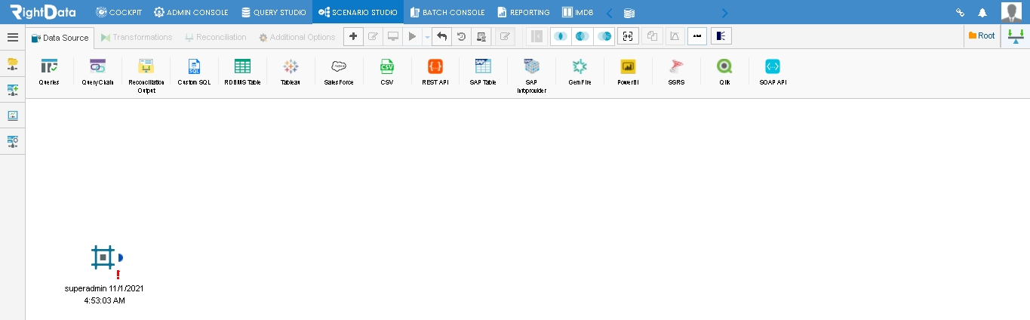Viewport: 1030px width, 320px height.
Task: Open the Batch Console module
Action: [x=447, y=12]
